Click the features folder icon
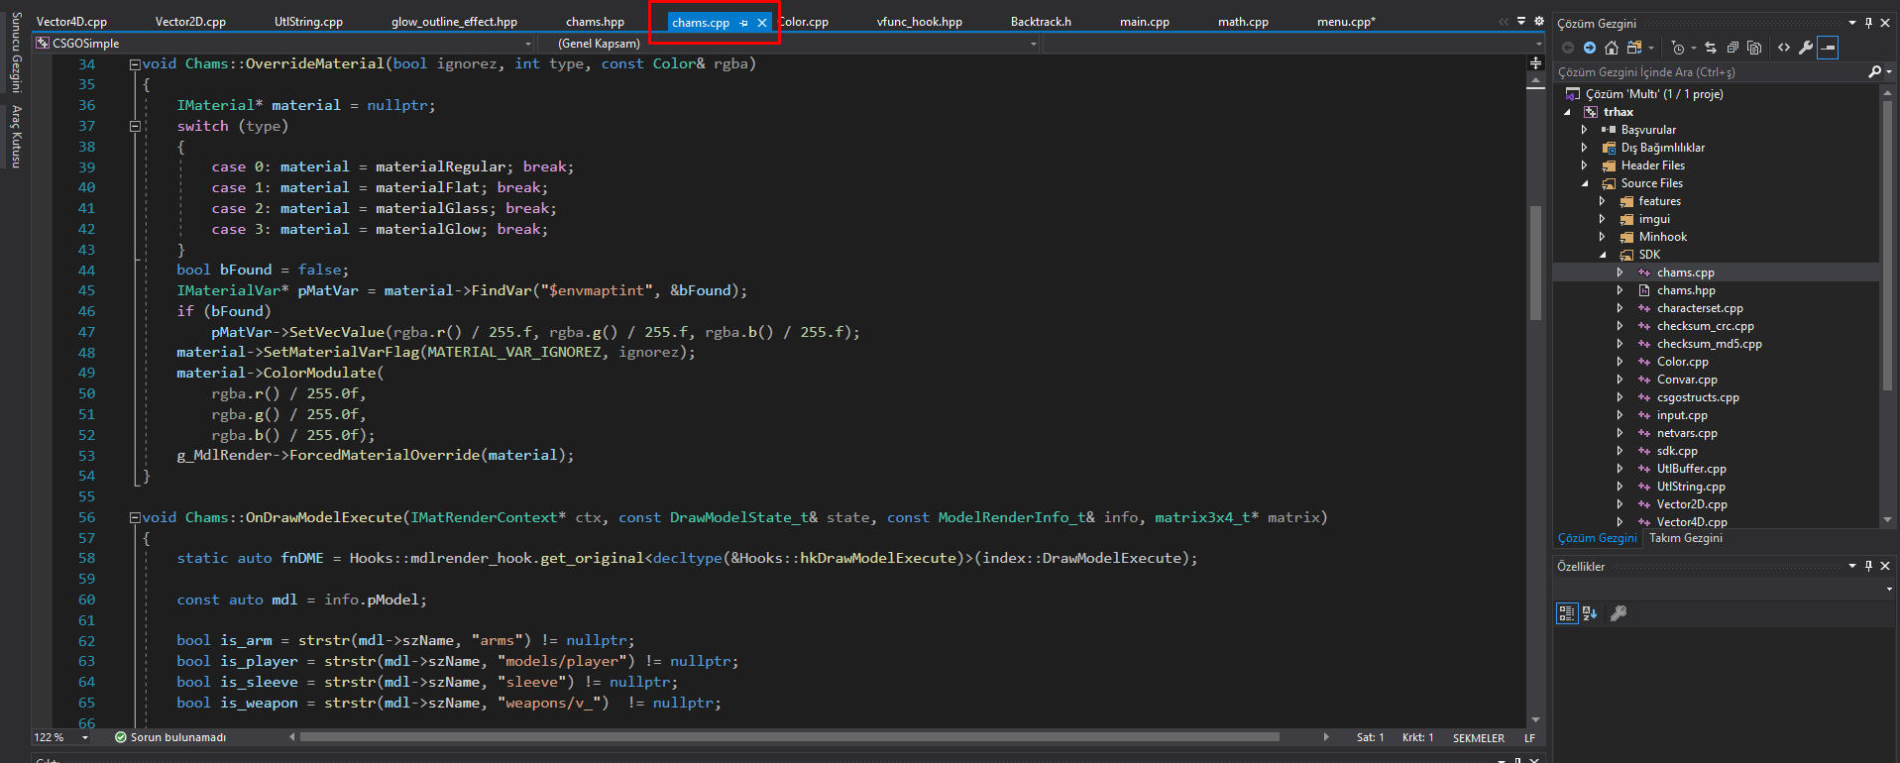The image size is (1900, 763). [x=1626, y=201]
